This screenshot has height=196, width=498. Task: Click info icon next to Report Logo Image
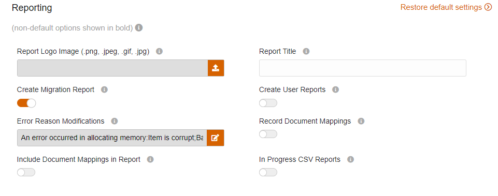(160, 51)
